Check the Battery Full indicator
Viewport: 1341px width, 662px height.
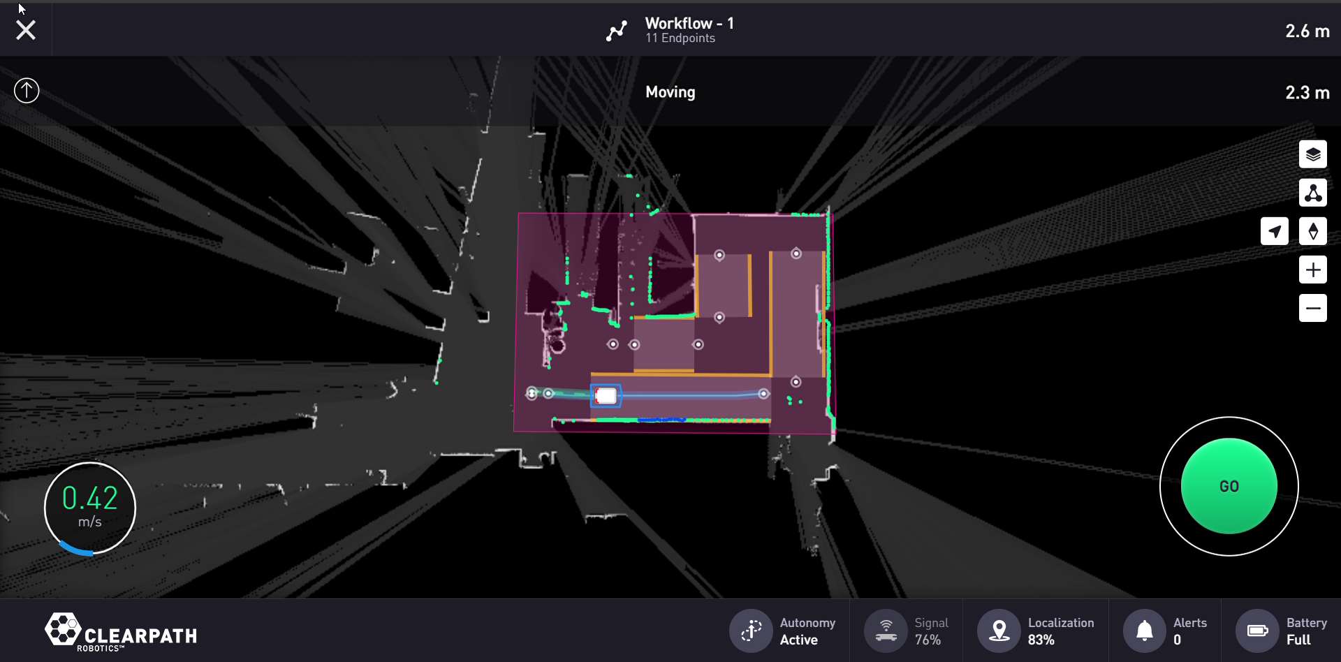point(1257,631)
